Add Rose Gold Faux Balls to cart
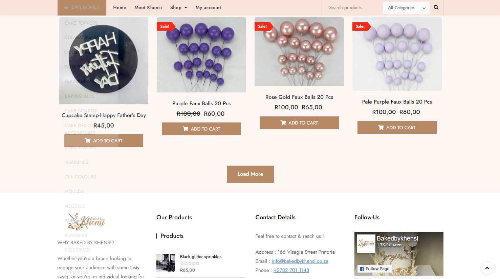 pyautogui.click(x=299, y=123)
